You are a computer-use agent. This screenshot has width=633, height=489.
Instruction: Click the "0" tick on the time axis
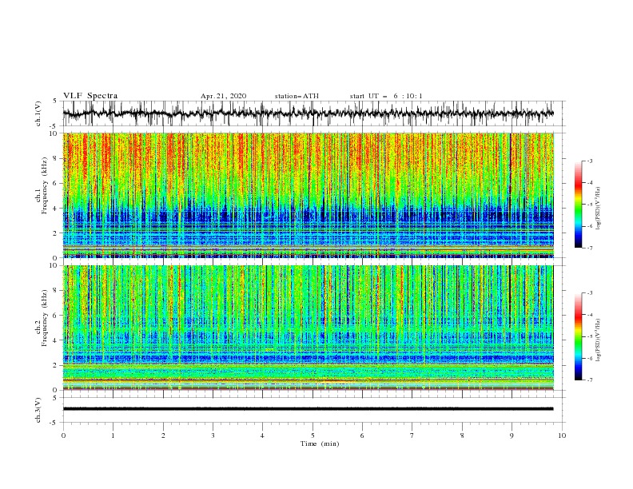pyautogui.click(x=63, y=435)
